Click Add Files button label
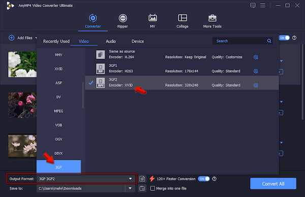The height and width of the screenshot is (197, 305). coord(25,38)
